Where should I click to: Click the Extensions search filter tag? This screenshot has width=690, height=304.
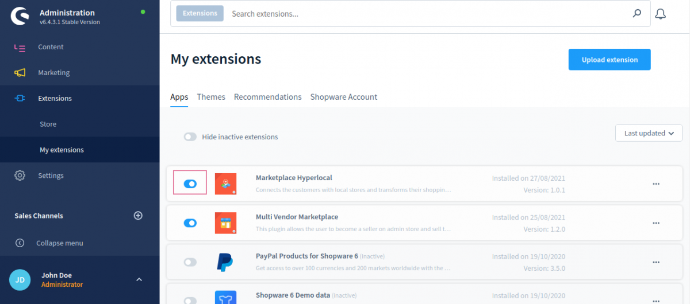(x=200, y=13)
